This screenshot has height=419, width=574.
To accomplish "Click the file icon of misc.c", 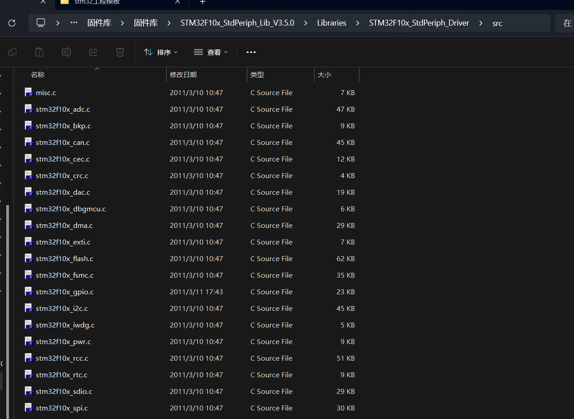I will 29,92.
